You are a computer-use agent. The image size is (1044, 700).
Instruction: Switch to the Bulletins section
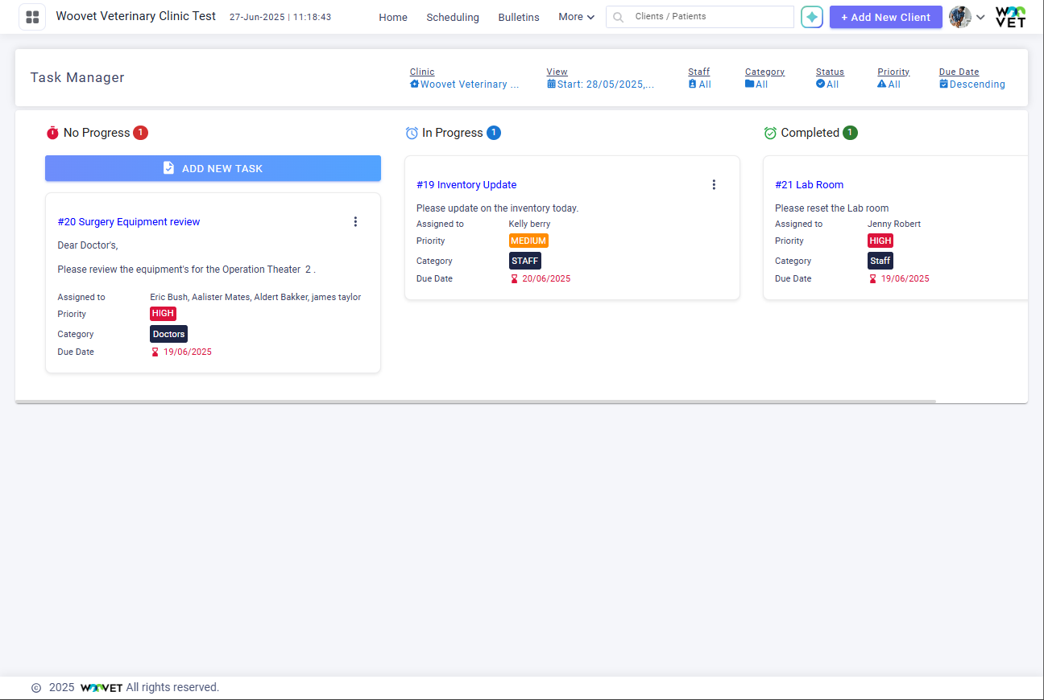(518, 17)
